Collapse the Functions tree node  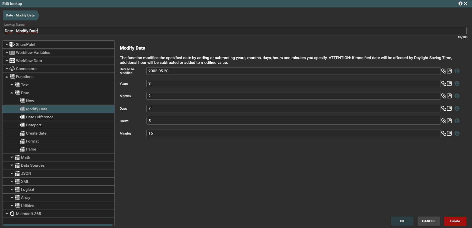(x=7, y=77)
